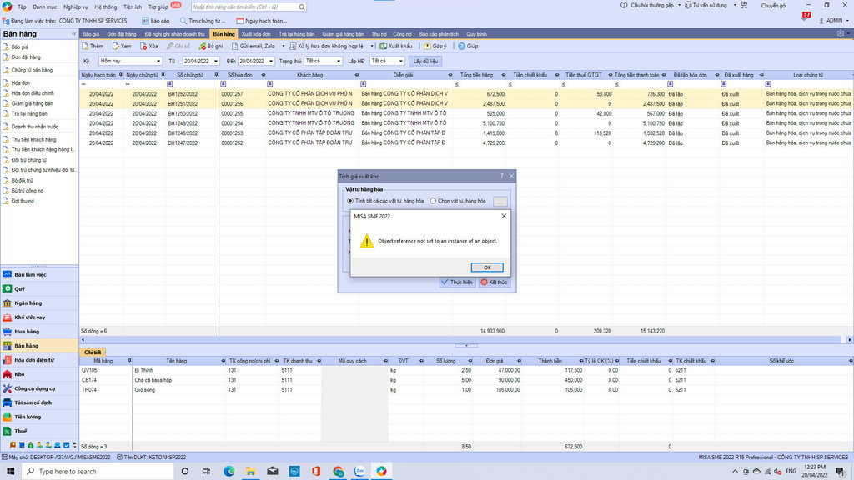This screenshot has width=854, height=480.
Task: Switch to the Báo cáo phân tích tab
Action: 439,33
